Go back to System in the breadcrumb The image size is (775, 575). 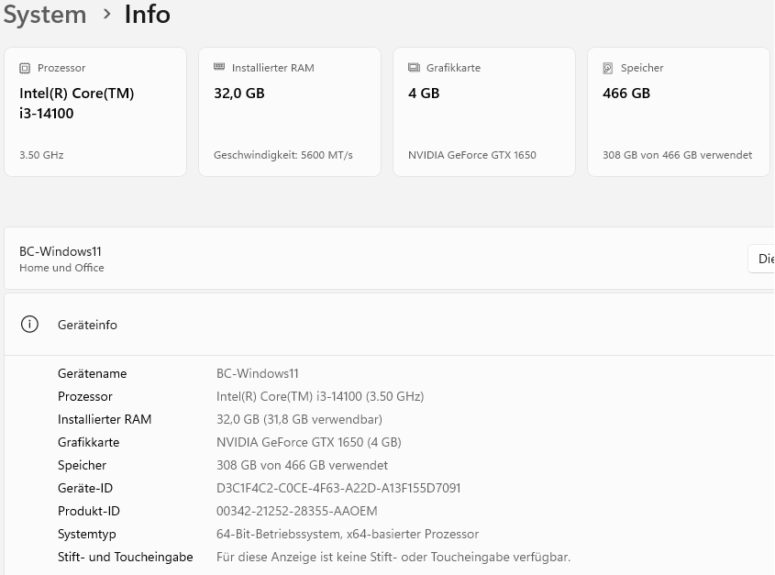(x=45, y=14)
